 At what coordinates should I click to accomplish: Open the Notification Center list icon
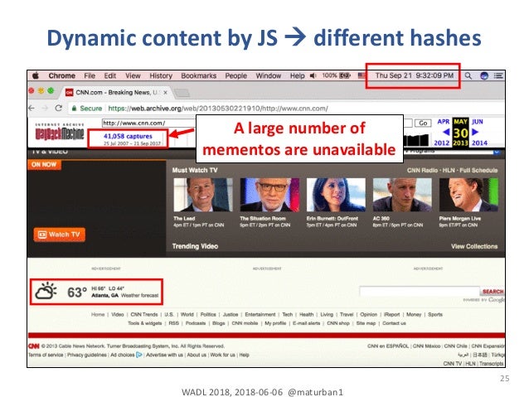pyautogui.click(x=498, y=75)
